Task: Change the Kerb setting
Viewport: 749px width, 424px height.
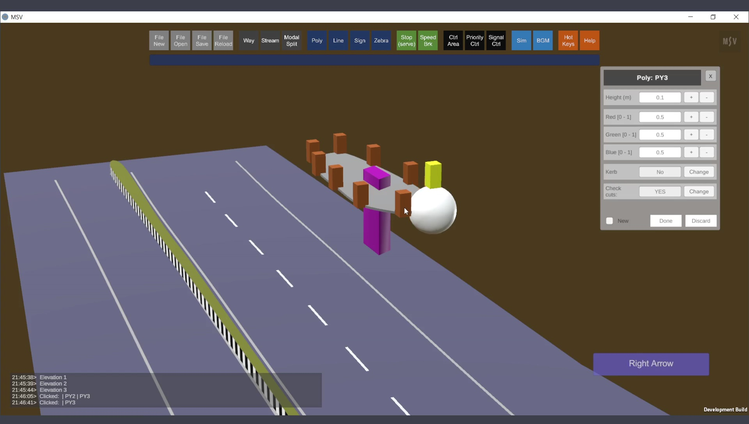Action: click(x=699, y=172)
